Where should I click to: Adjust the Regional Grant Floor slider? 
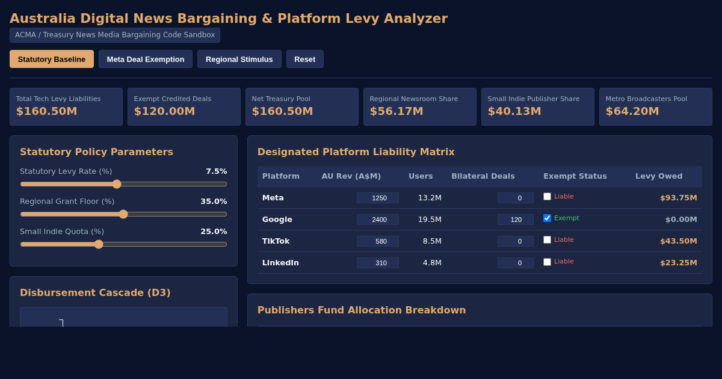(x=123, y=214)
